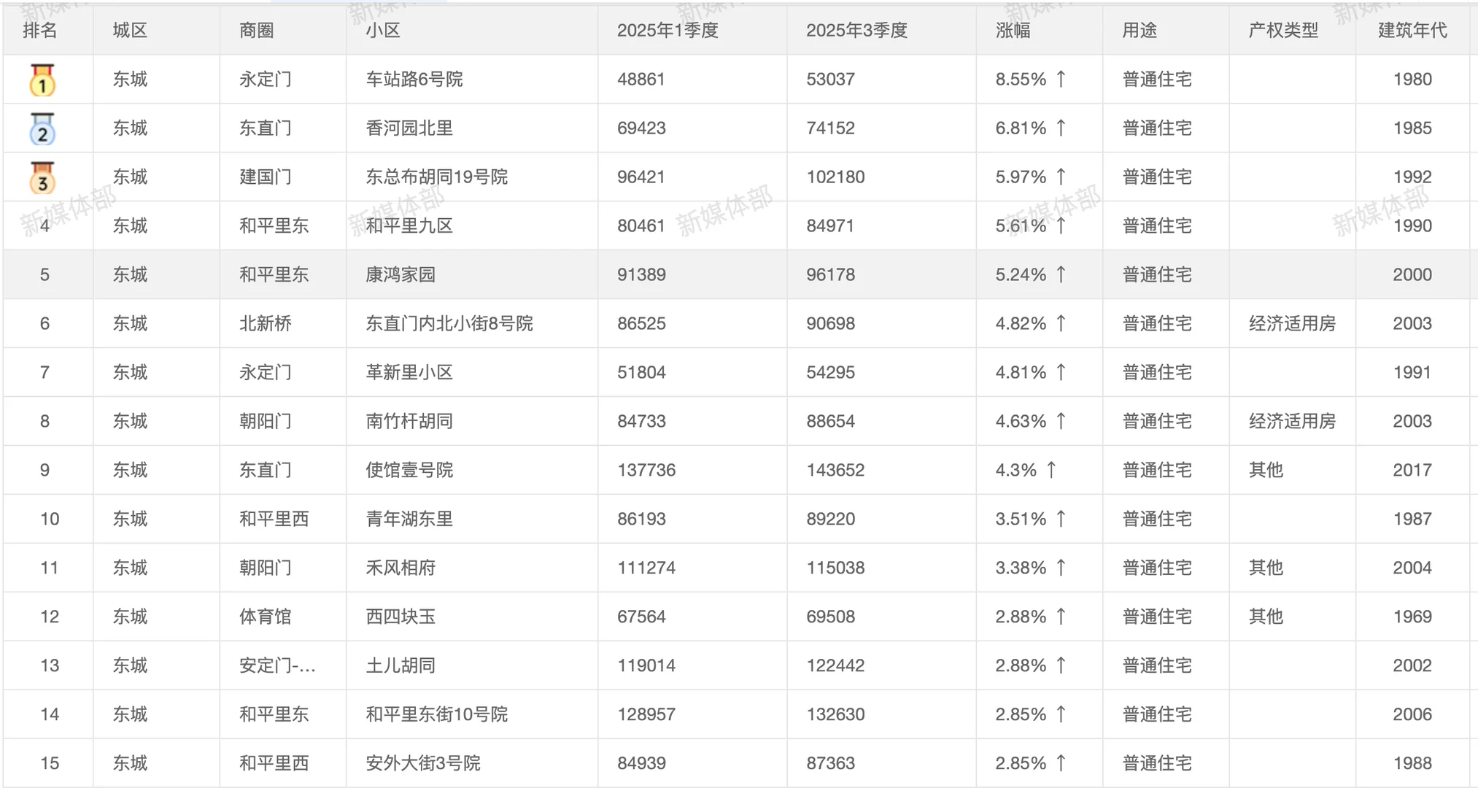The image size is (1478, 788).
Task: Select the 建筑年代 column header
Action: point(1412,31)
